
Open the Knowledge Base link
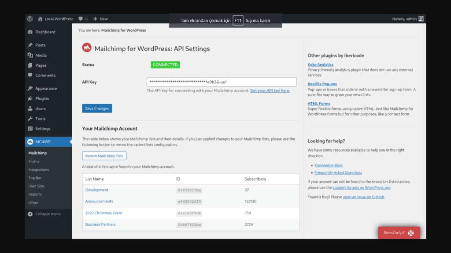pos(328,165)
